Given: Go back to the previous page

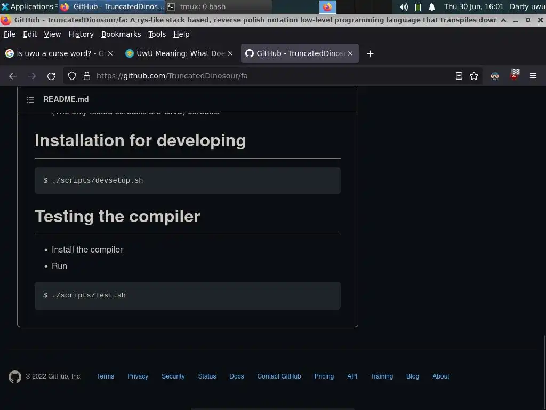Looking at the screenshot, I should [x=13, y=76].
